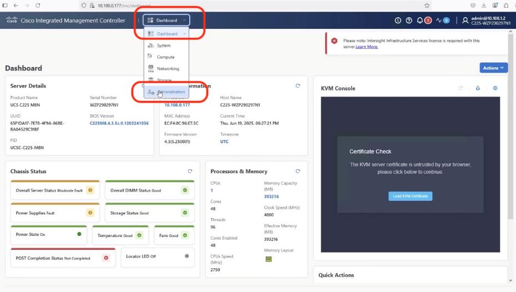Click POST Completion Status error icon
The height and width of the screenshot is (292, 516).
point(106,258)
